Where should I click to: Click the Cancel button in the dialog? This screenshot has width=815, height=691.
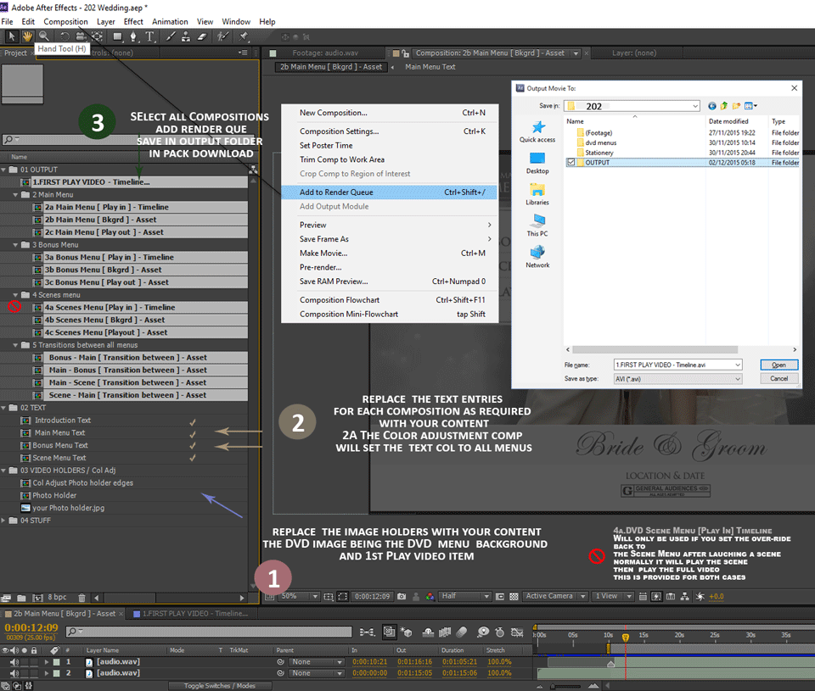[x=778, y=378]
